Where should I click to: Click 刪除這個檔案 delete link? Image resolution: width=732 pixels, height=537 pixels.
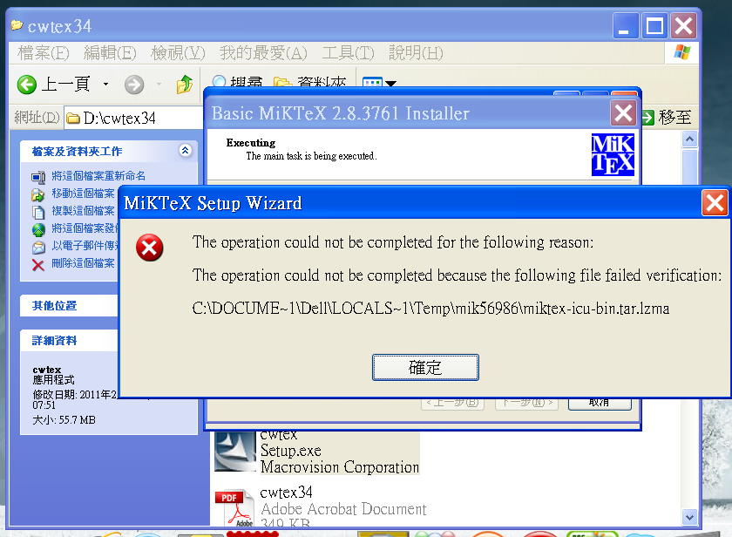[x=83, y=263]
